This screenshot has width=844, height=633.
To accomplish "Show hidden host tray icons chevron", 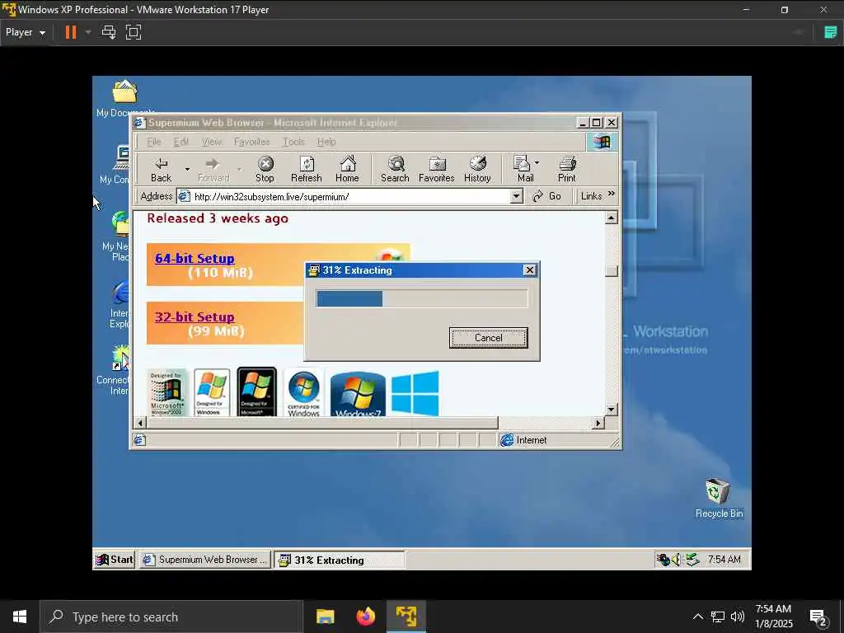I will pos(697,617).
